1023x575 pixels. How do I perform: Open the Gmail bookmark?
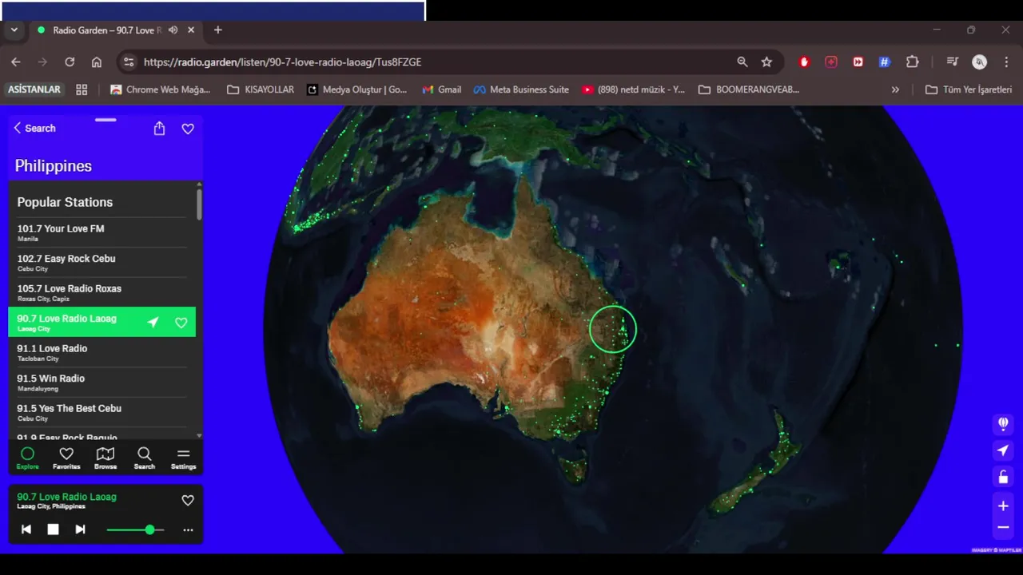(442, 89)
